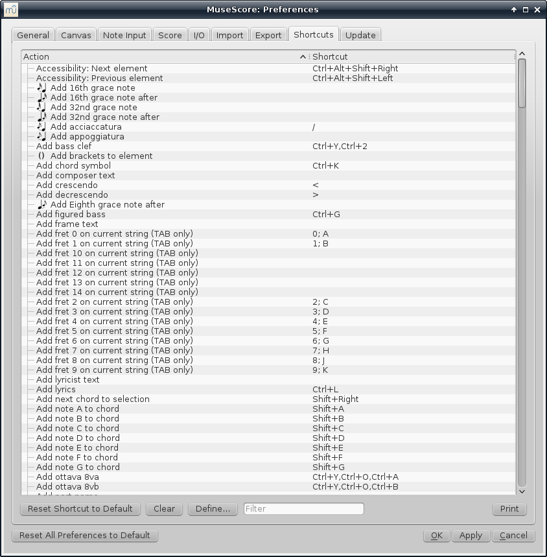
Task: Confirm with the OK button
Action: pyautogui.click(x=437, y=536)
